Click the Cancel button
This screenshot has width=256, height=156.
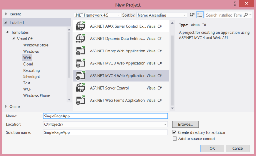pyautogui.click(x=238, y=149)
